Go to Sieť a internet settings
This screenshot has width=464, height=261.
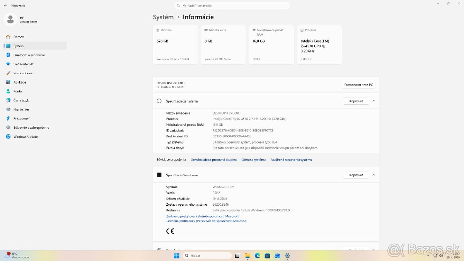pyautogui.click(x=35, y=64)
